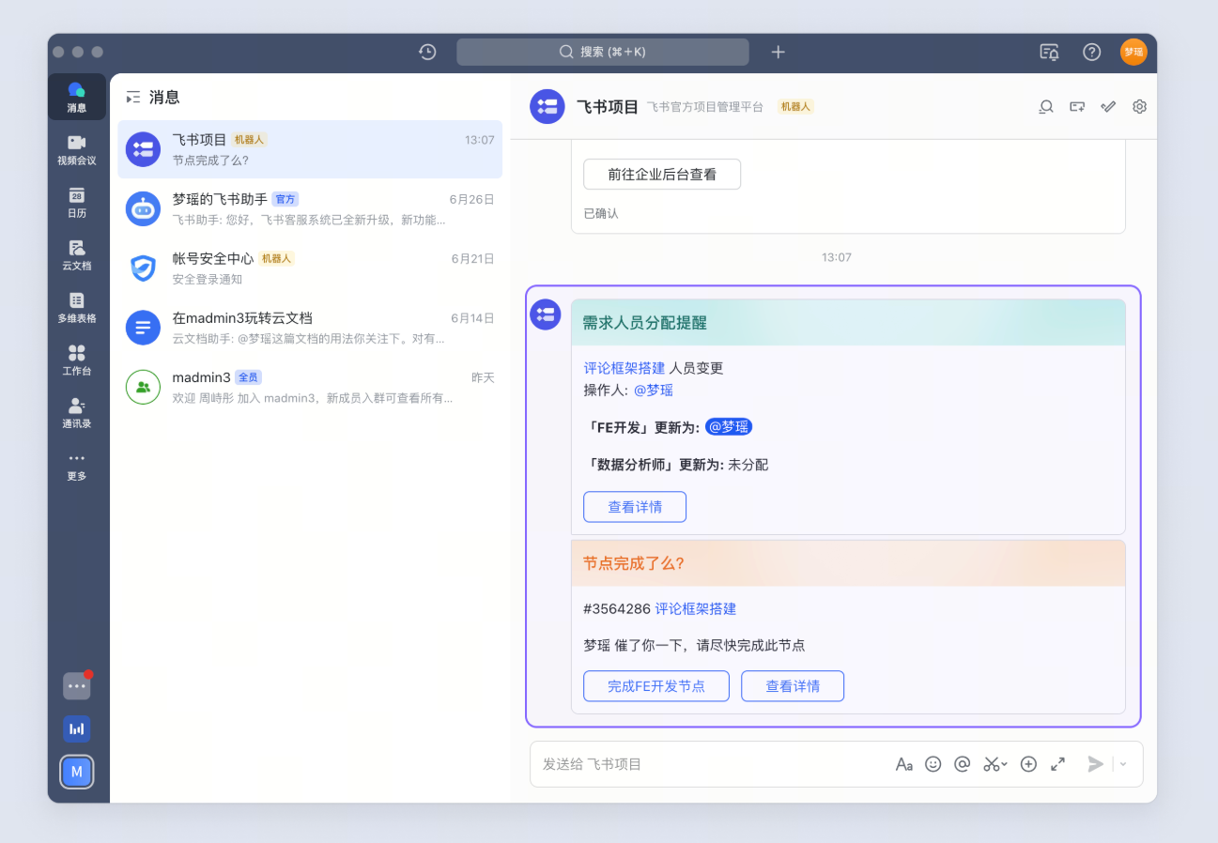Open the 梦瑶 profile avatar at top right

tap(1133, 52)
